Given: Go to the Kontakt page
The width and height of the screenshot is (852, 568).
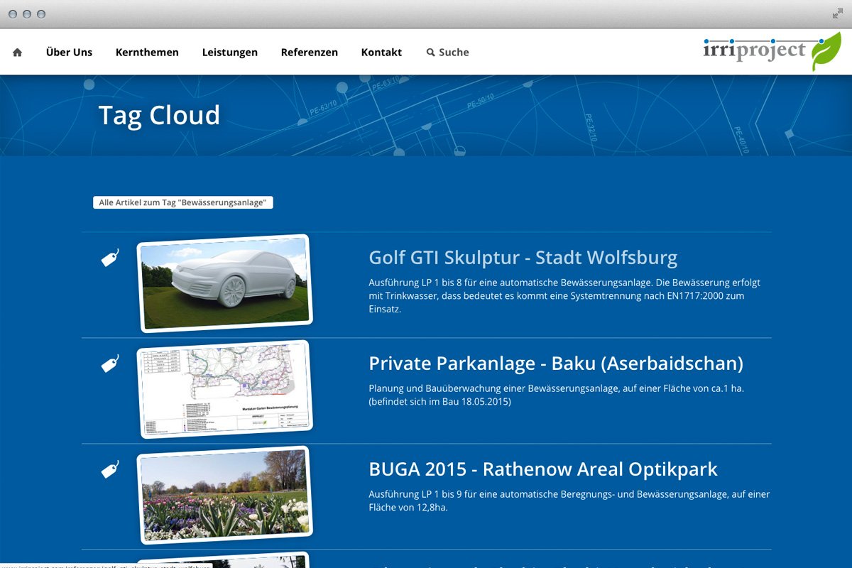Looking at the screenshot, I should tap(381, 53).
